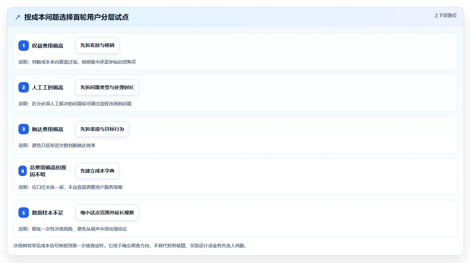Click the 总费用偏高但原因不明 condition label

(x=48, y=171)
